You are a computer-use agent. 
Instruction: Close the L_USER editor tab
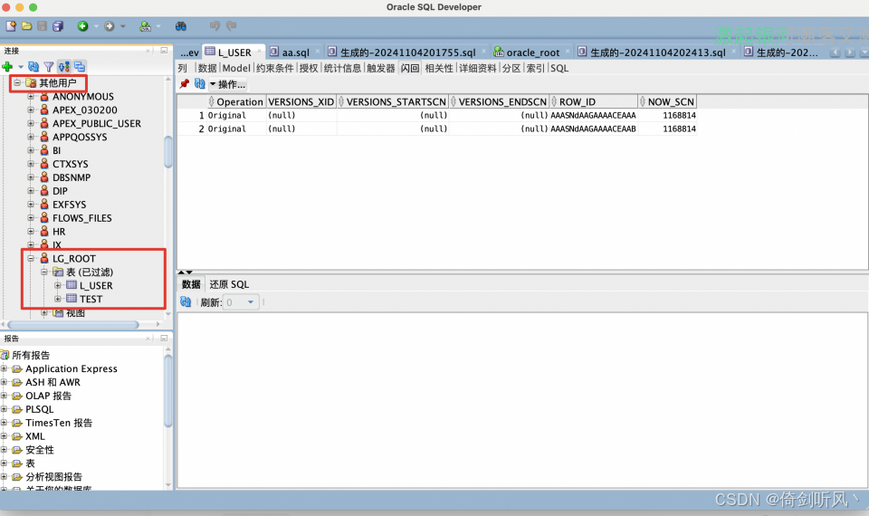259,51
